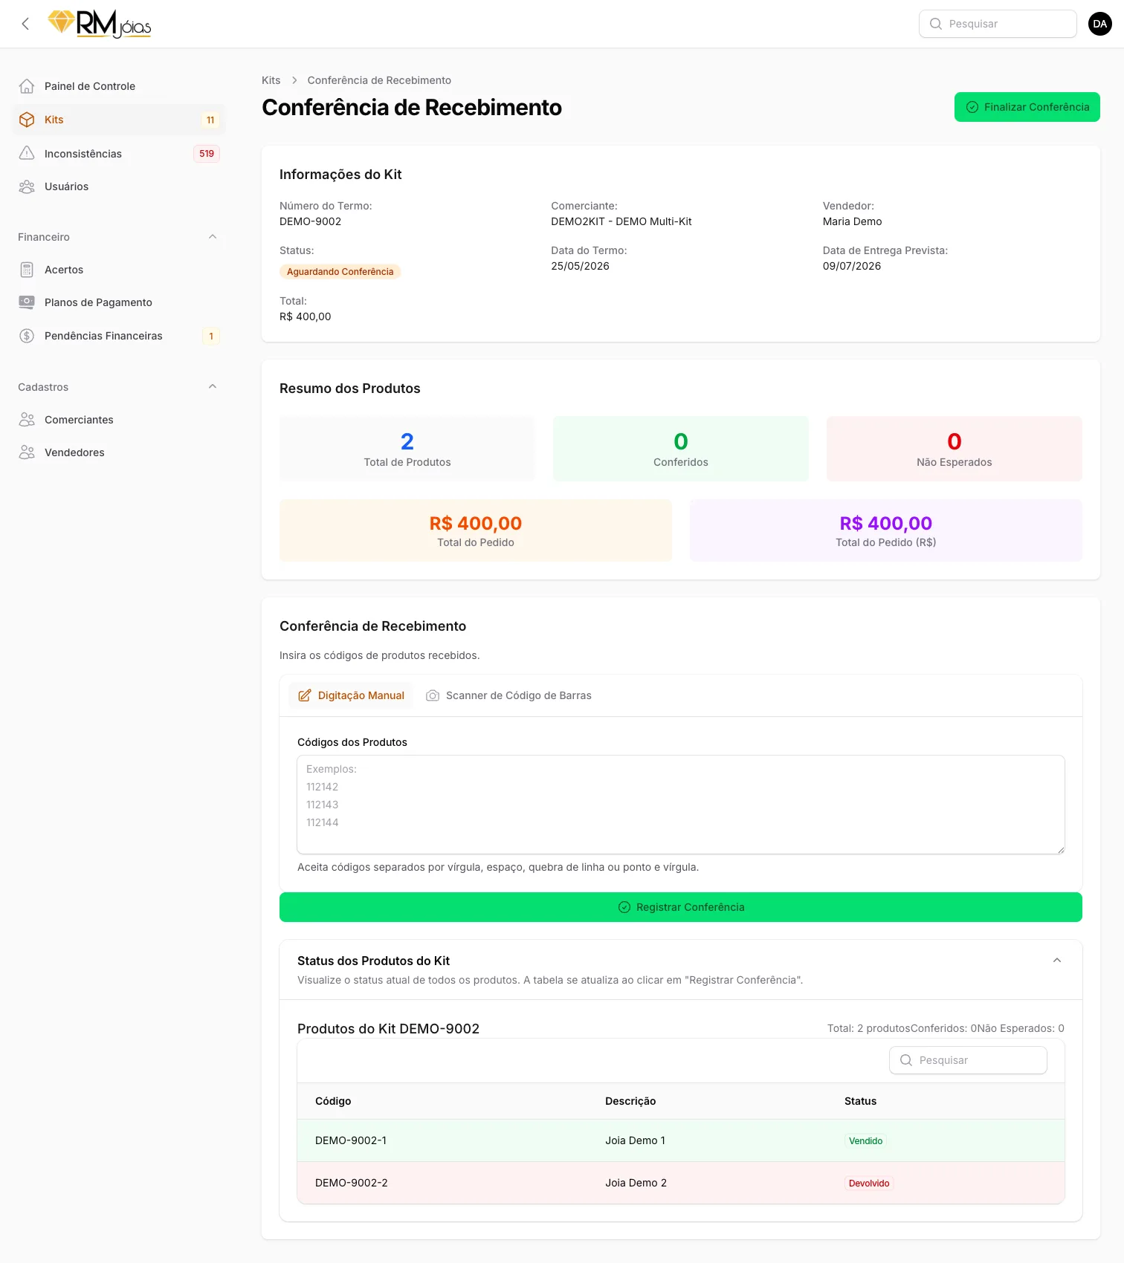Image resolution: width=1124 pixels, height=1263 pixels.
Task: Click the Planos de Pagamento banknote icon
Action: tap(27, 302)
